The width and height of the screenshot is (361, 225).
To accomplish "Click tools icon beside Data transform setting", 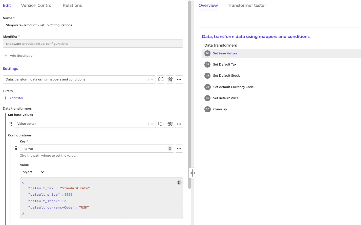I will coord(170,79).
